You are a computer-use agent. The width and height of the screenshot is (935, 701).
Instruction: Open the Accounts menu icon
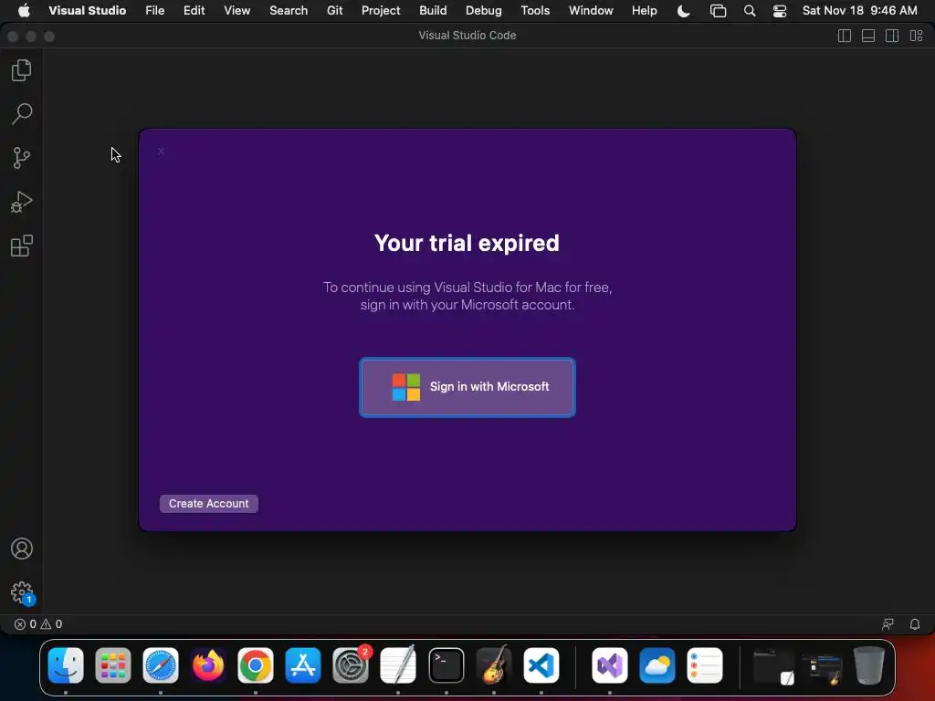coord(22,549)
